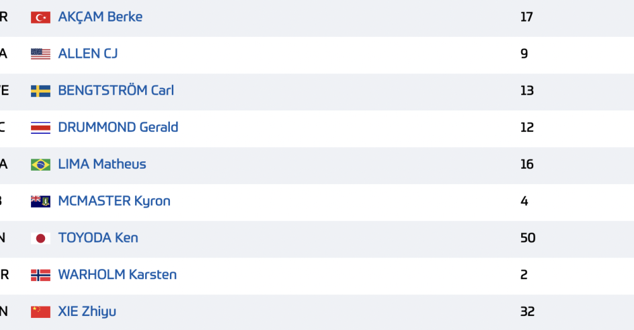Image resolution: width=634 pixels, height=330 pixels.
Task: Open AKÇAM Berke athlete profile
Action: coord(100,16)
